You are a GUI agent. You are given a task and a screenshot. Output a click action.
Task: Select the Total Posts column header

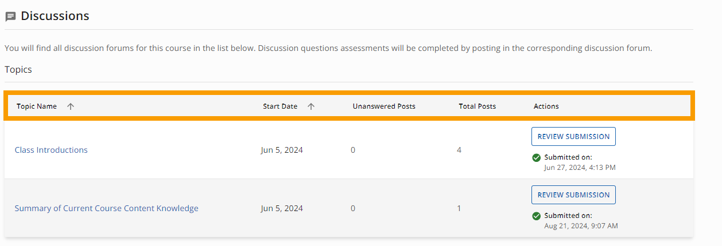point(478,106)
